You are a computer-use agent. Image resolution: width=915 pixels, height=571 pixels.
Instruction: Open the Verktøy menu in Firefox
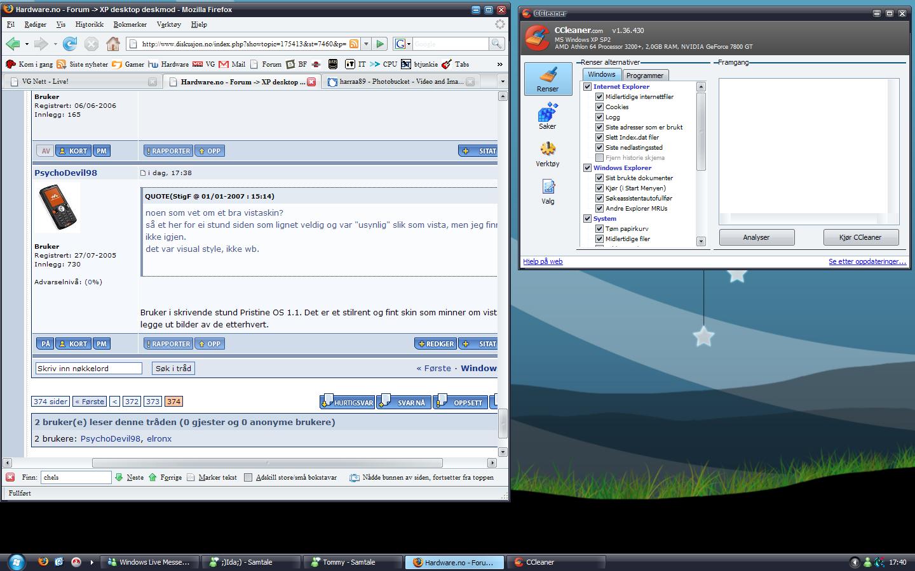click(x=168, y=24)
